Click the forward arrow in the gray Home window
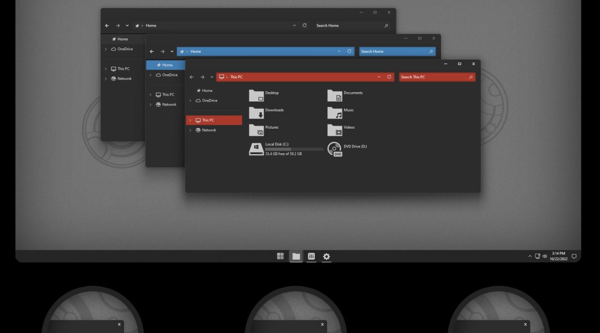Screen dimensions: 600x333 118,26
